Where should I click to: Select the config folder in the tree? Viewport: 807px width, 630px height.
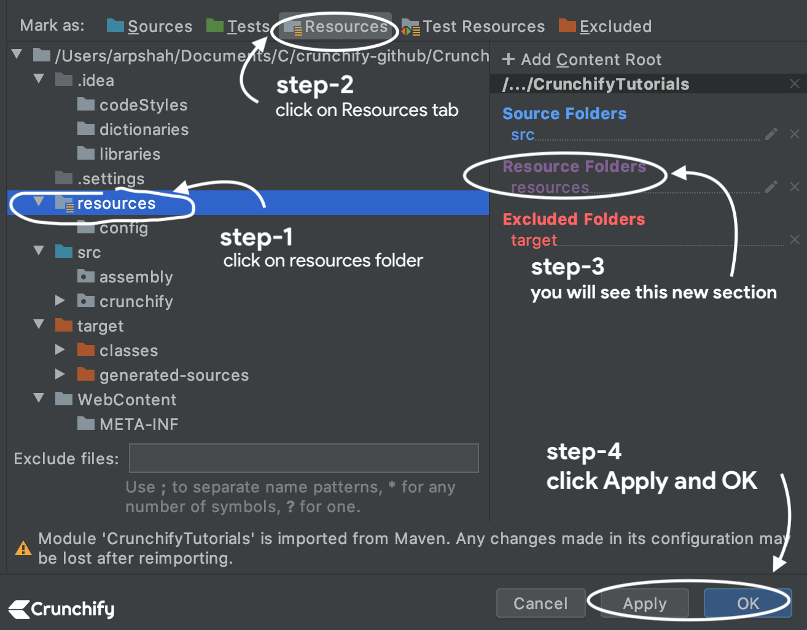(124, 227)
